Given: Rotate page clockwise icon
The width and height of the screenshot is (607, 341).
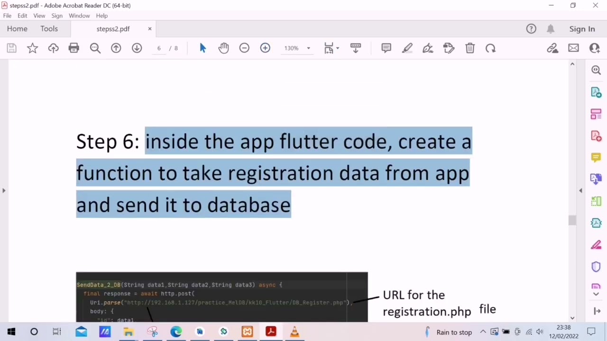Looking at the screenshot, I should click(490, 48).
